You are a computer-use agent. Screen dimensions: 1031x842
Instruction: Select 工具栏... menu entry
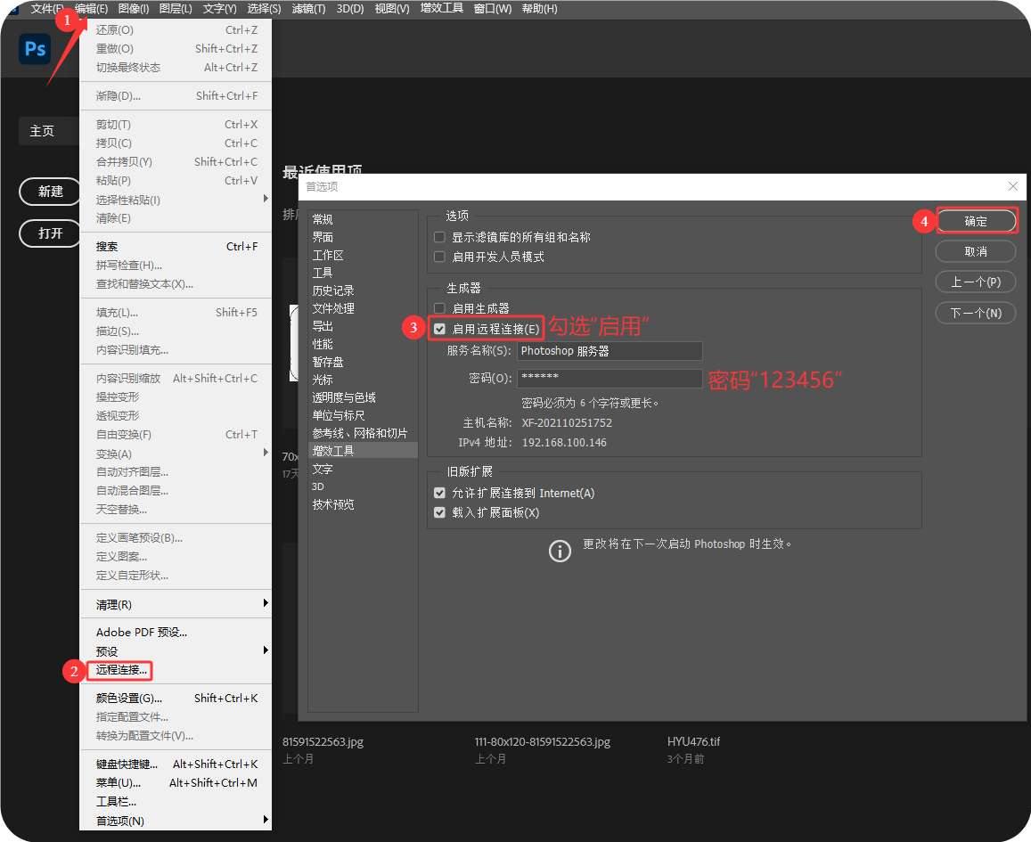pyautogui.click(x=176, y=802)
